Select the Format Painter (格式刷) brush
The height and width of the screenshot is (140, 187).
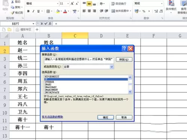pyautogui.click(x=13, y=13)
